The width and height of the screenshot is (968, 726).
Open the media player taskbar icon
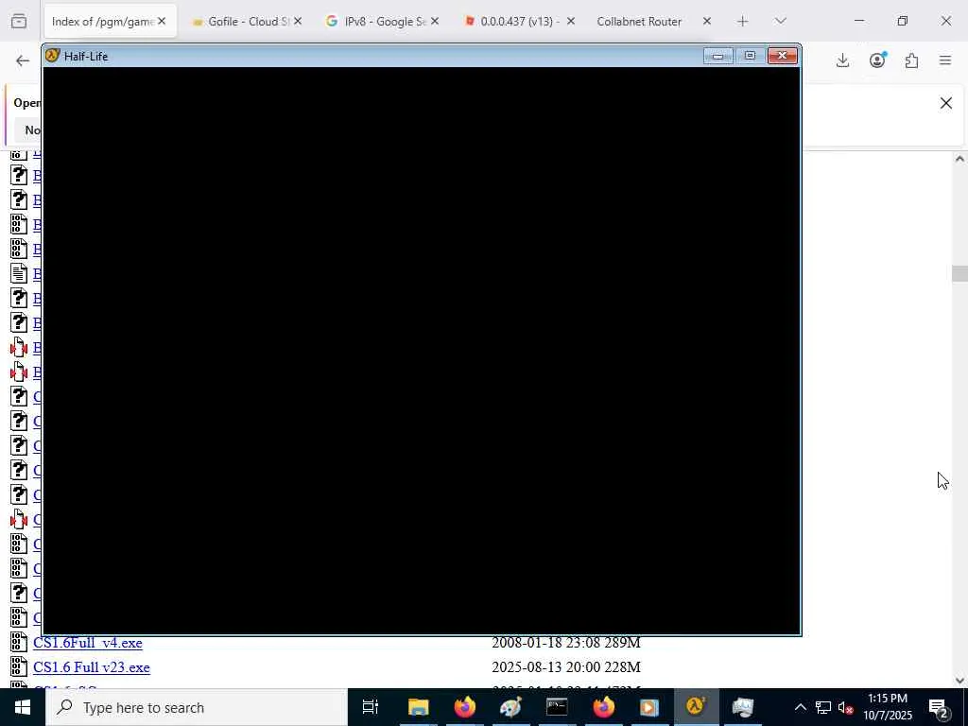649,707
